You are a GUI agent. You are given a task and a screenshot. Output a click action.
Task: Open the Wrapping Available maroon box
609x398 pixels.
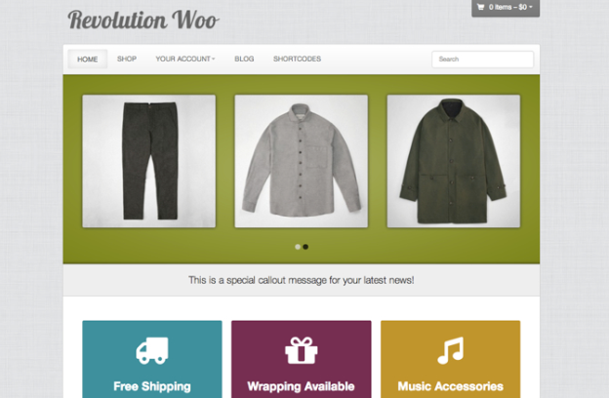point(302,359)
